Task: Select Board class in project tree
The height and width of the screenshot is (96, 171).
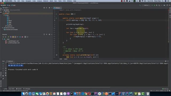Action: pyautogui.click(x=9, y=21)
